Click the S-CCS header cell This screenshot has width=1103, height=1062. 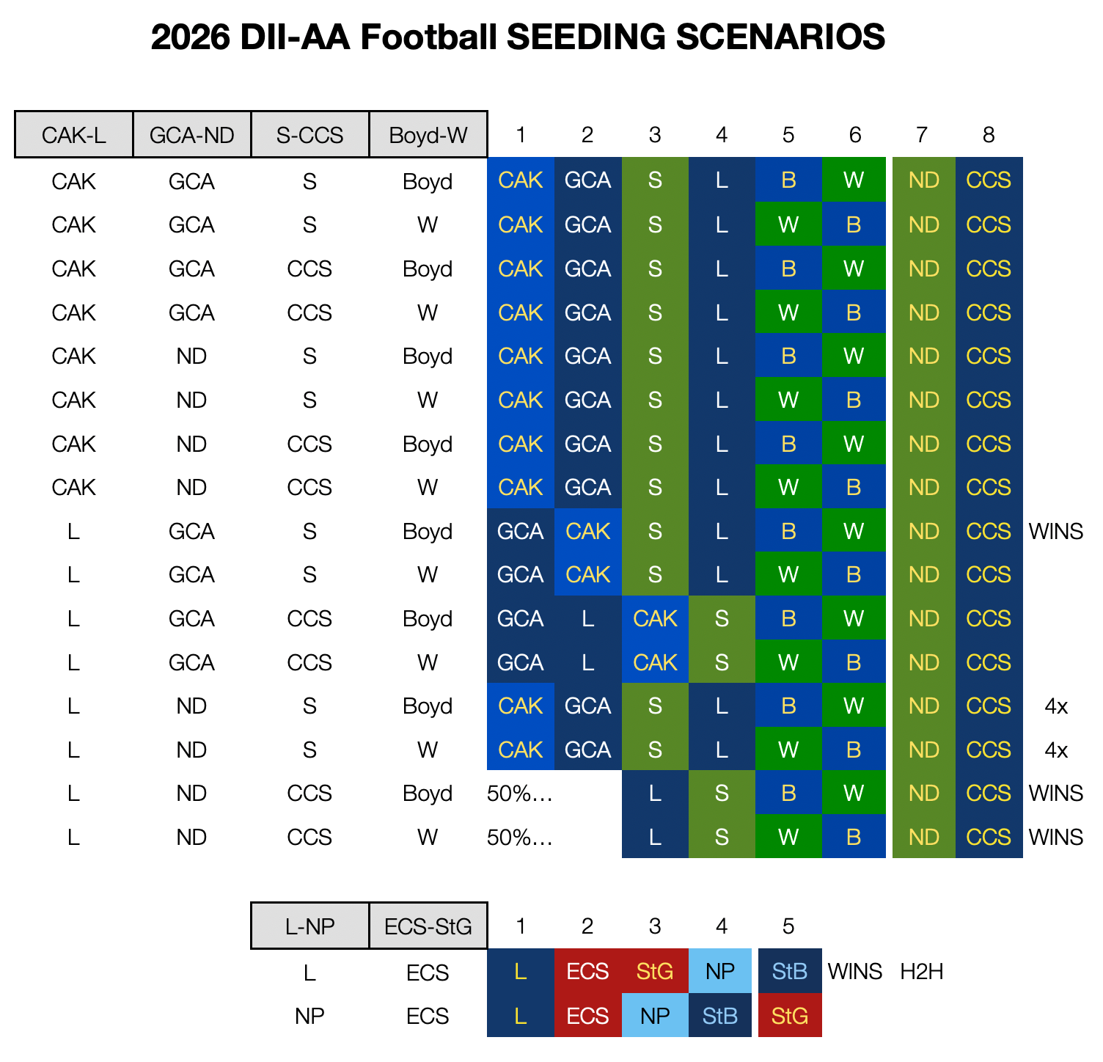310,134
